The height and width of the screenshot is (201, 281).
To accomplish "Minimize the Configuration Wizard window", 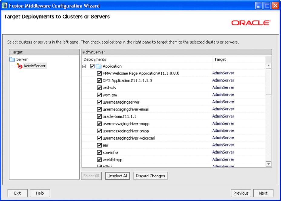I will (259, 6).
